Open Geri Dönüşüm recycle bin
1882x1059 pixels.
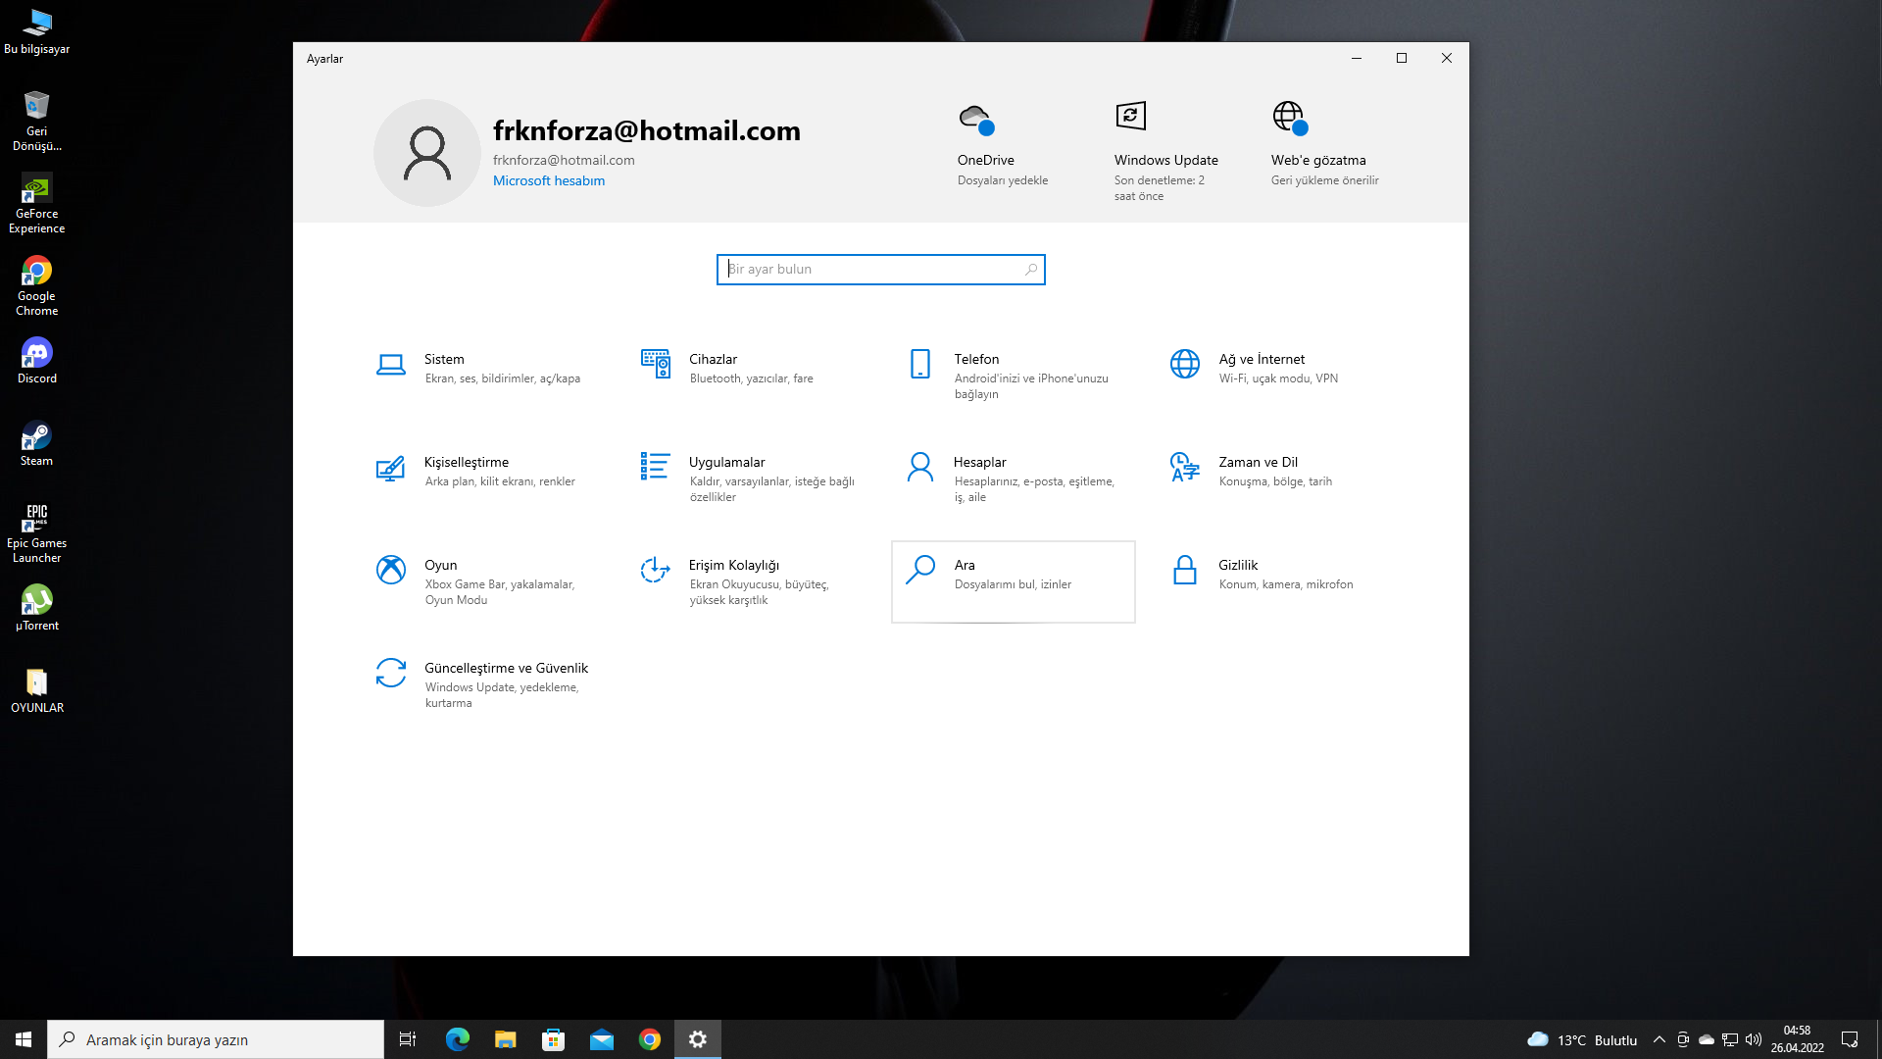(x=37, y=122)
